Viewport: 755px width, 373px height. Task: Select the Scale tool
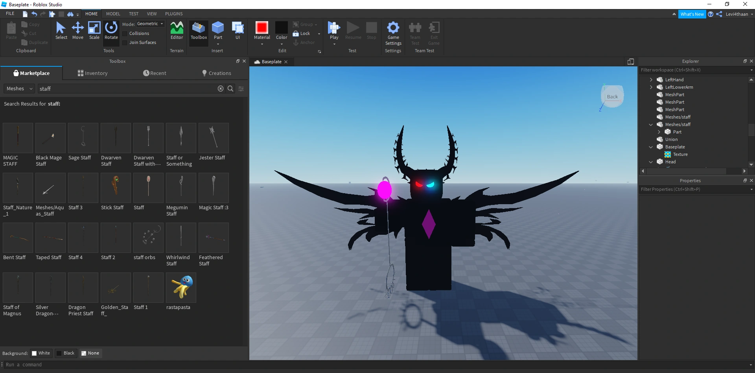pyautogui.click(x=94, y=30)
